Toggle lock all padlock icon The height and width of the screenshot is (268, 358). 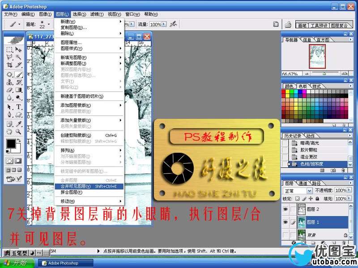[x=317, y=198]
